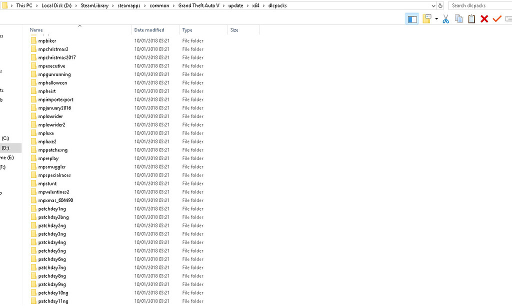Select the mpbiker folder icon
This screenshot has height=308, width=512.
pos(33,40)
